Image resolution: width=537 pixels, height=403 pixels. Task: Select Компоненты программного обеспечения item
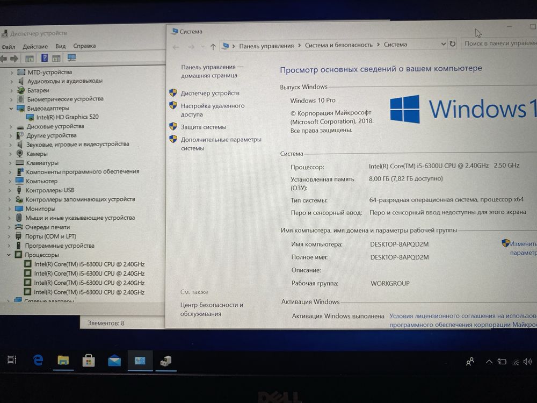pyautogui.click(x=83, y=172)
